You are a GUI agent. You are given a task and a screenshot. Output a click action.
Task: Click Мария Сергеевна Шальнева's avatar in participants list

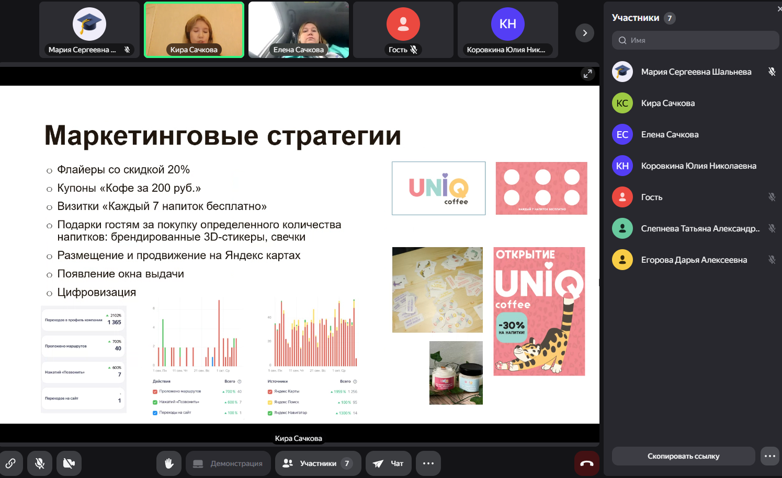[622, 72]
